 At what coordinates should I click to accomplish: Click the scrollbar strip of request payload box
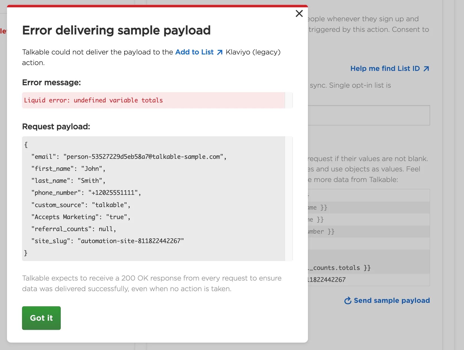tap(289, 198)
